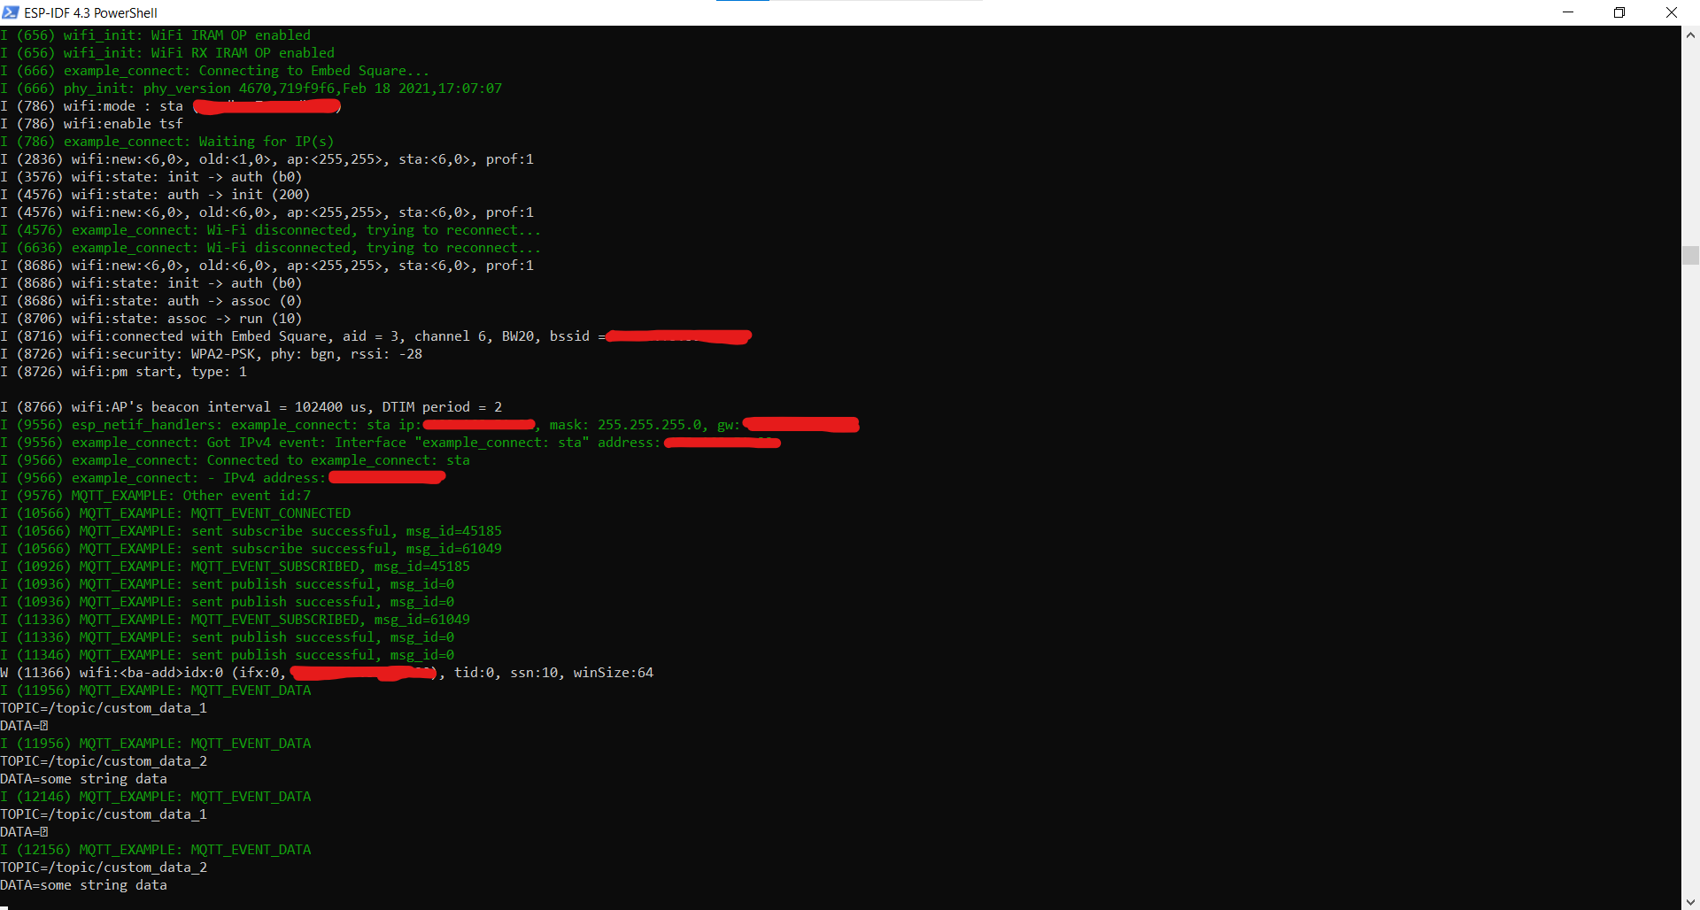Click the 'wifi:<ba-add>idx:0' warning line
This screenshot has width=1700, height=910.
327,673
